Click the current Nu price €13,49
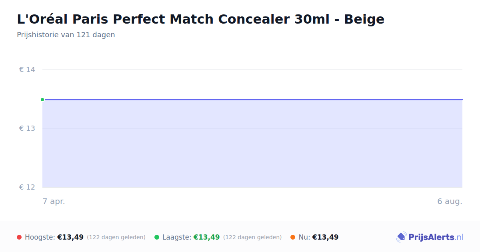 (x=325, y=237)
